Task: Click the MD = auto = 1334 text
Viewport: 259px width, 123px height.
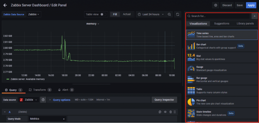Action: (x=84, y=100)
